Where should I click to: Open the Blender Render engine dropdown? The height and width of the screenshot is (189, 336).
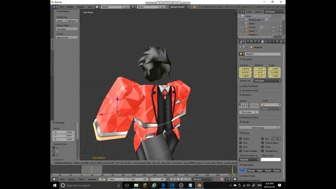coord(180,7)
